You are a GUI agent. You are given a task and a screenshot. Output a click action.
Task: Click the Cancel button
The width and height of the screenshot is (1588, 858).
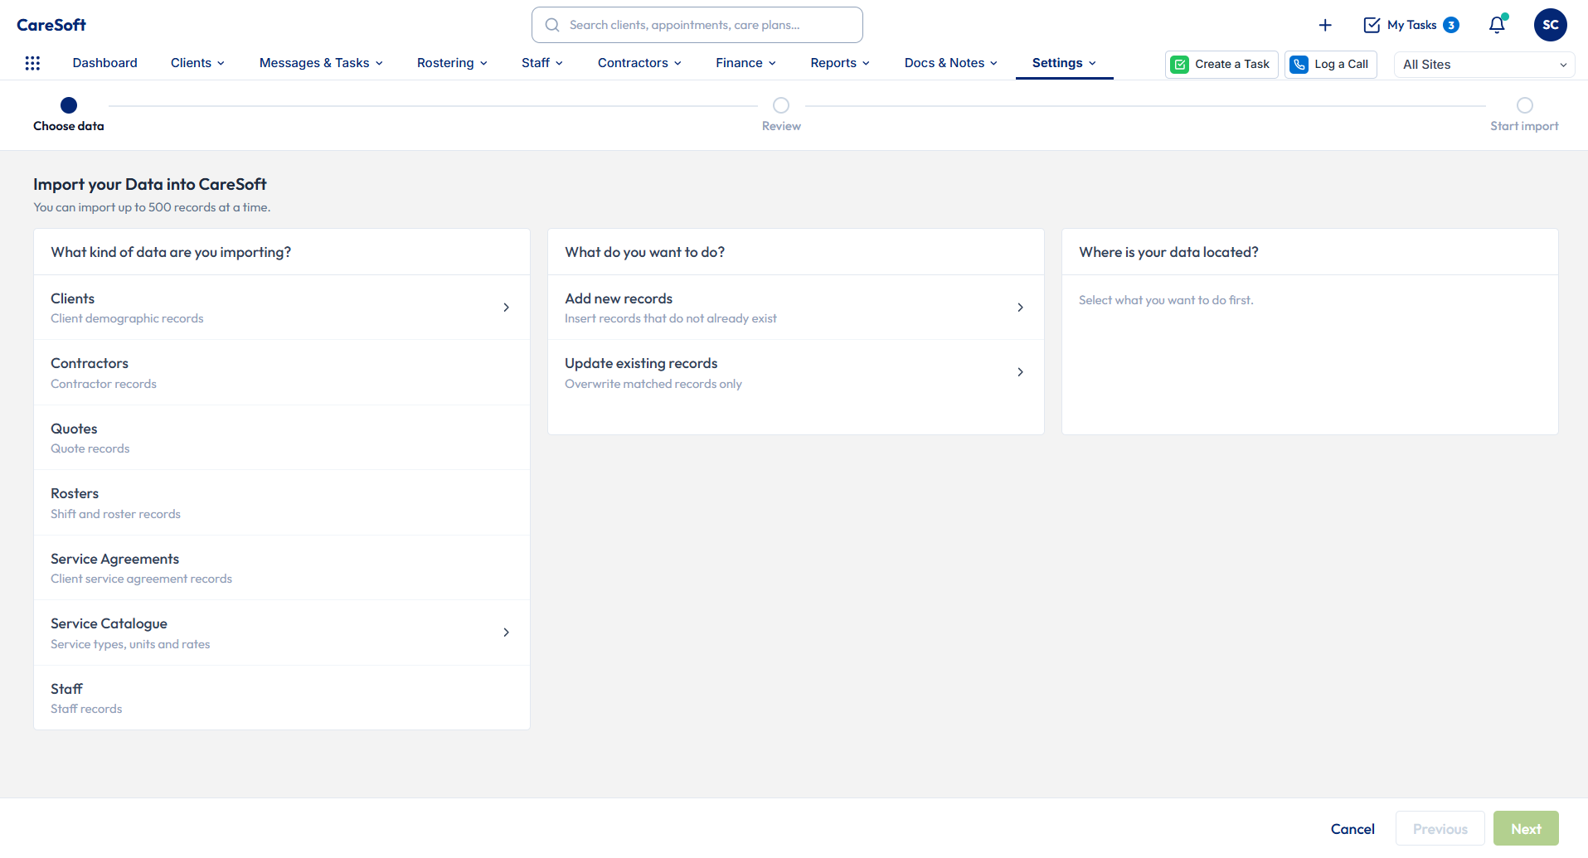point(1352,829)
